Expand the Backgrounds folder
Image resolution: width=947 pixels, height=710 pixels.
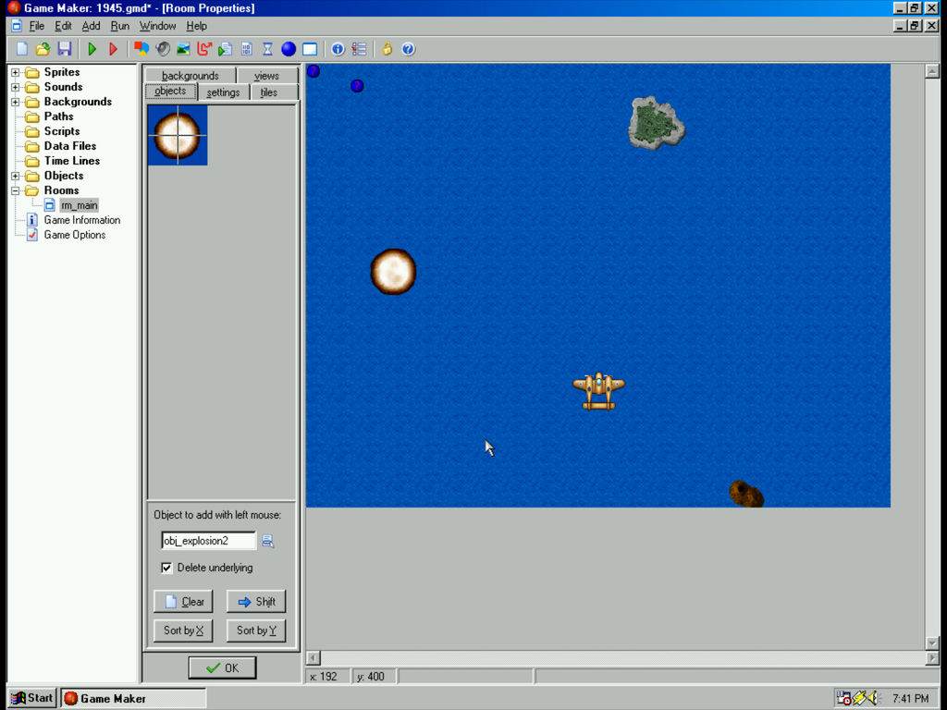(15, 102)
